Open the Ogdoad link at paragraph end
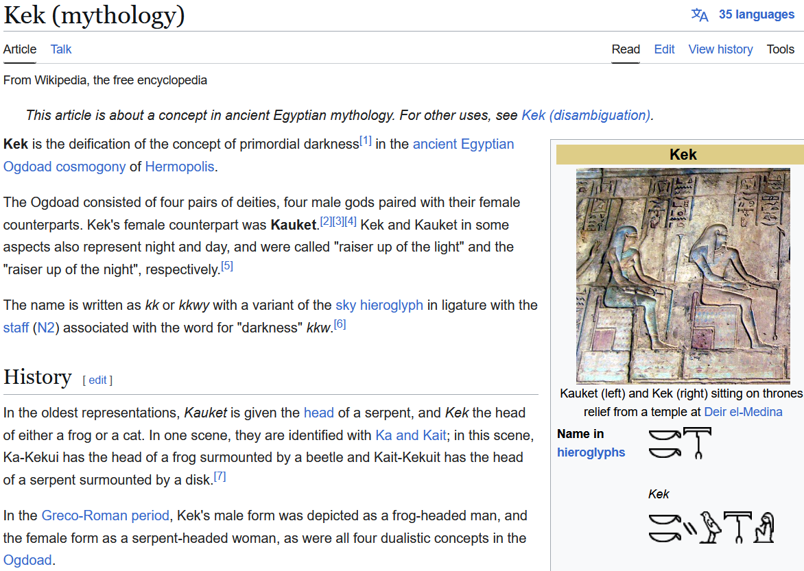This screenshot has height=571, width=804. pos(27,560)
